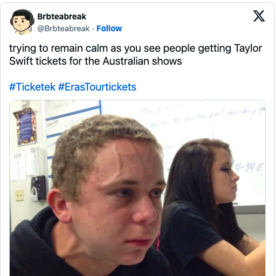
Task: Open the #ErasTourtickets hashtag
Action: pos(97,87)
